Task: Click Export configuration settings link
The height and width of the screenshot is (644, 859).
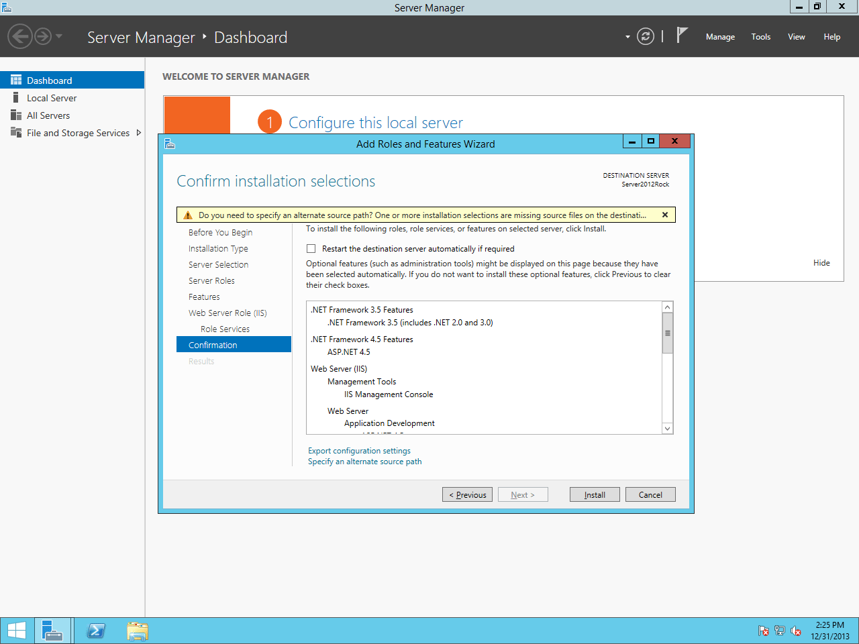Action: coord(359,451)
